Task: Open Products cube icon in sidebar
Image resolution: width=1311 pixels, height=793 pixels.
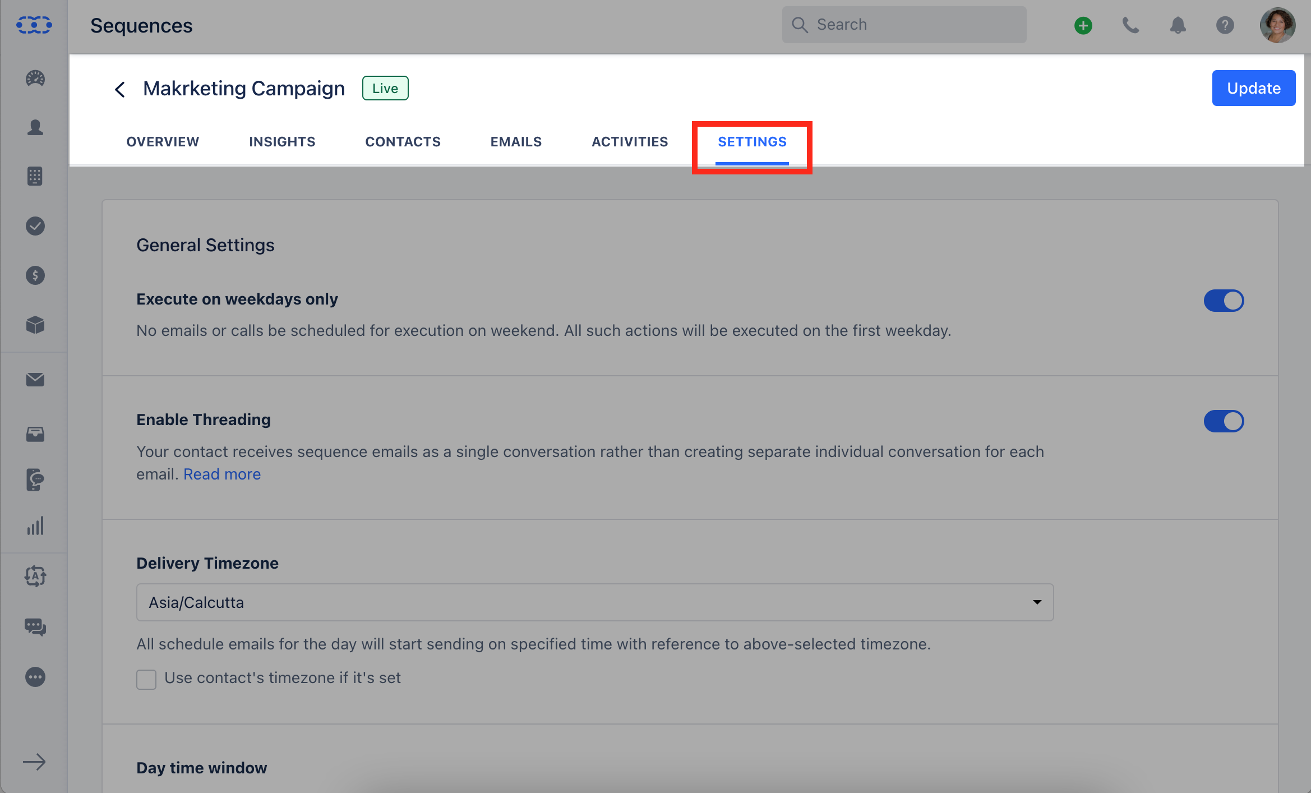Action: [35, 324]
